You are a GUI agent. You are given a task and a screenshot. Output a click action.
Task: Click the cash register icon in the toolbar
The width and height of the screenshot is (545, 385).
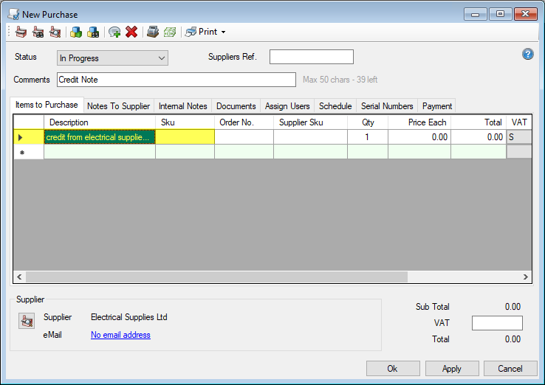pos(153,32)
